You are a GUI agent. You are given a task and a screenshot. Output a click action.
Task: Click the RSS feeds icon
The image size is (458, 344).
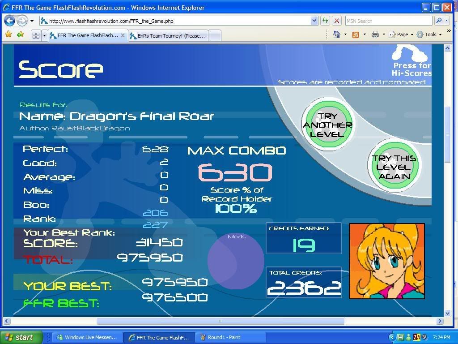pyautogui.click(x=356, y=34)
